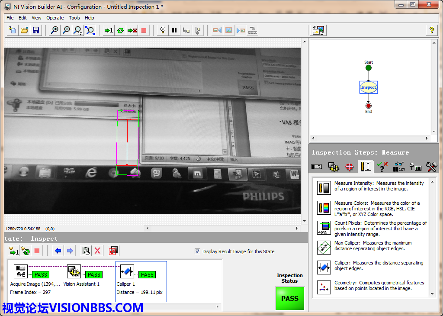This screenshot has width=443, height=316.
Task: Move the step left with the blue arrow
Action: pos(58,251)
